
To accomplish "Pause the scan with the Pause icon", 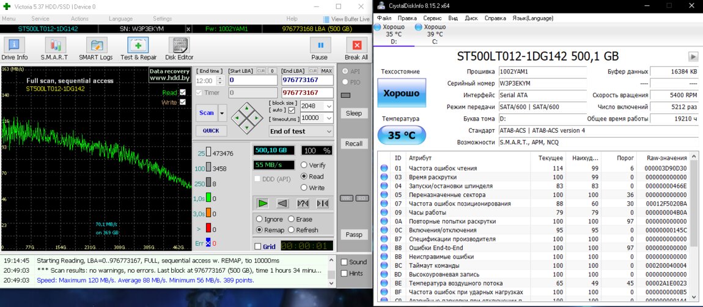I will click(x=319, y=48).
